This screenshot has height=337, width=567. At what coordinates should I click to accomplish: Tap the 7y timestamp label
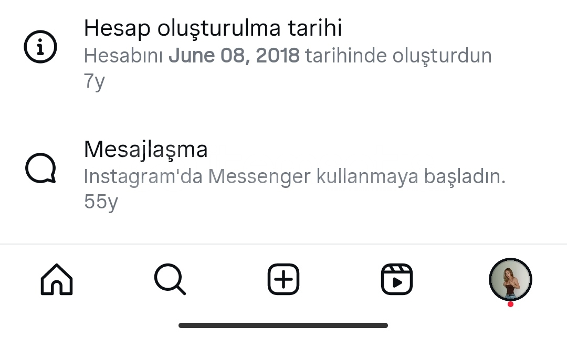click(94, 81)
